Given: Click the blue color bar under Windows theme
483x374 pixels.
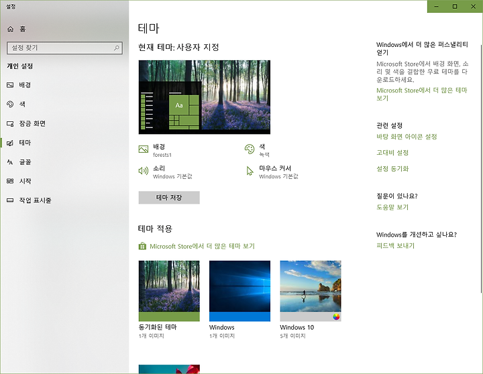Looking at the screenshot, I should [239, 316].
